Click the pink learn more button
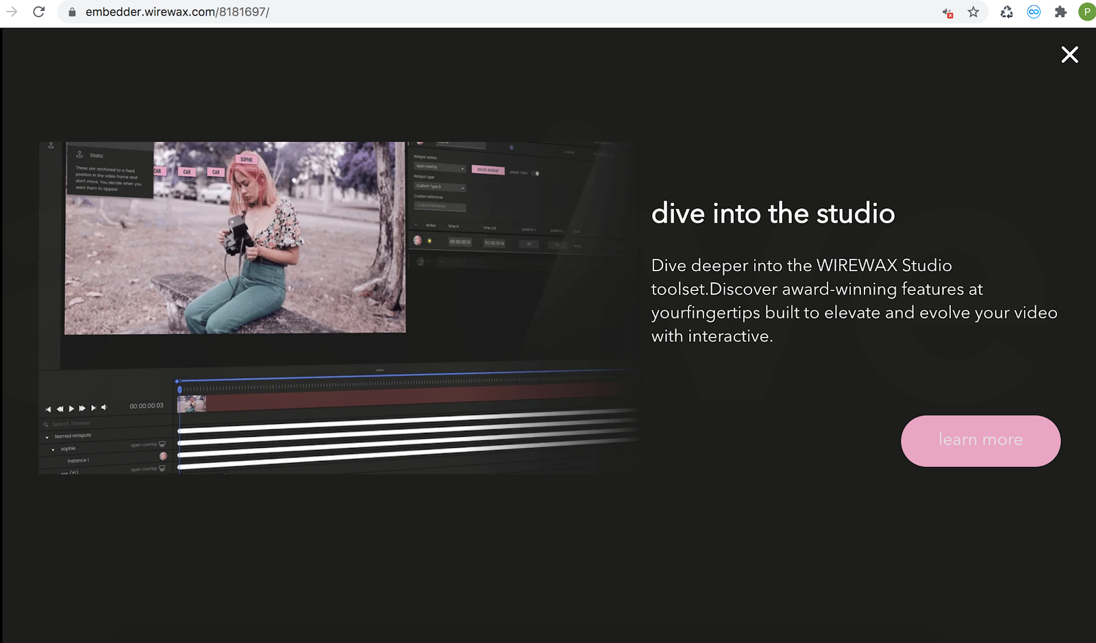 (x=980, y=440)
